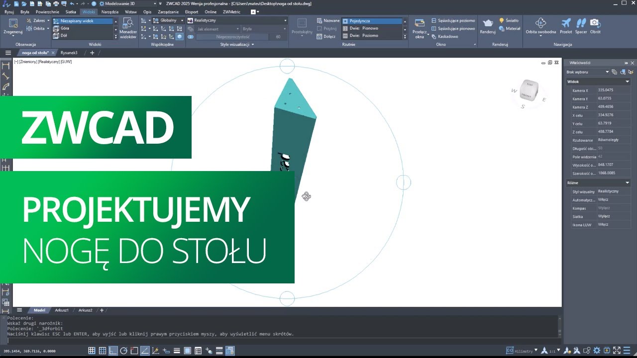Tile windows with Sąsiadujące pionowo
This screenshot has height=358, width=637.
pyautogui.click(x=453, y=28)
